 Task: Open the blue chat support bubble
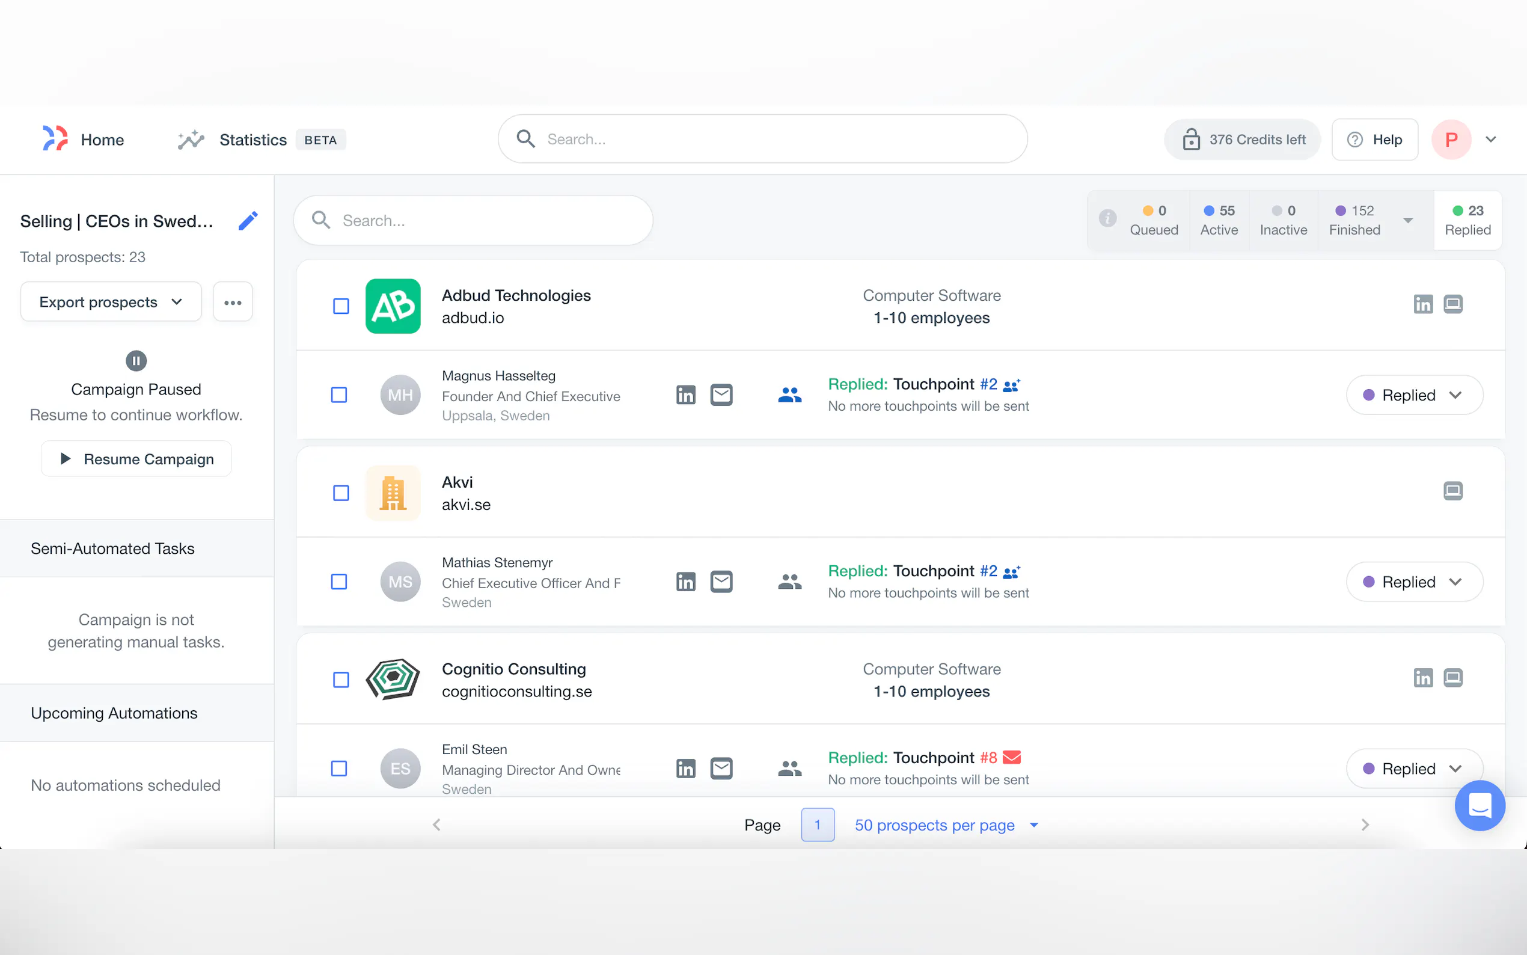point(1479,805)
